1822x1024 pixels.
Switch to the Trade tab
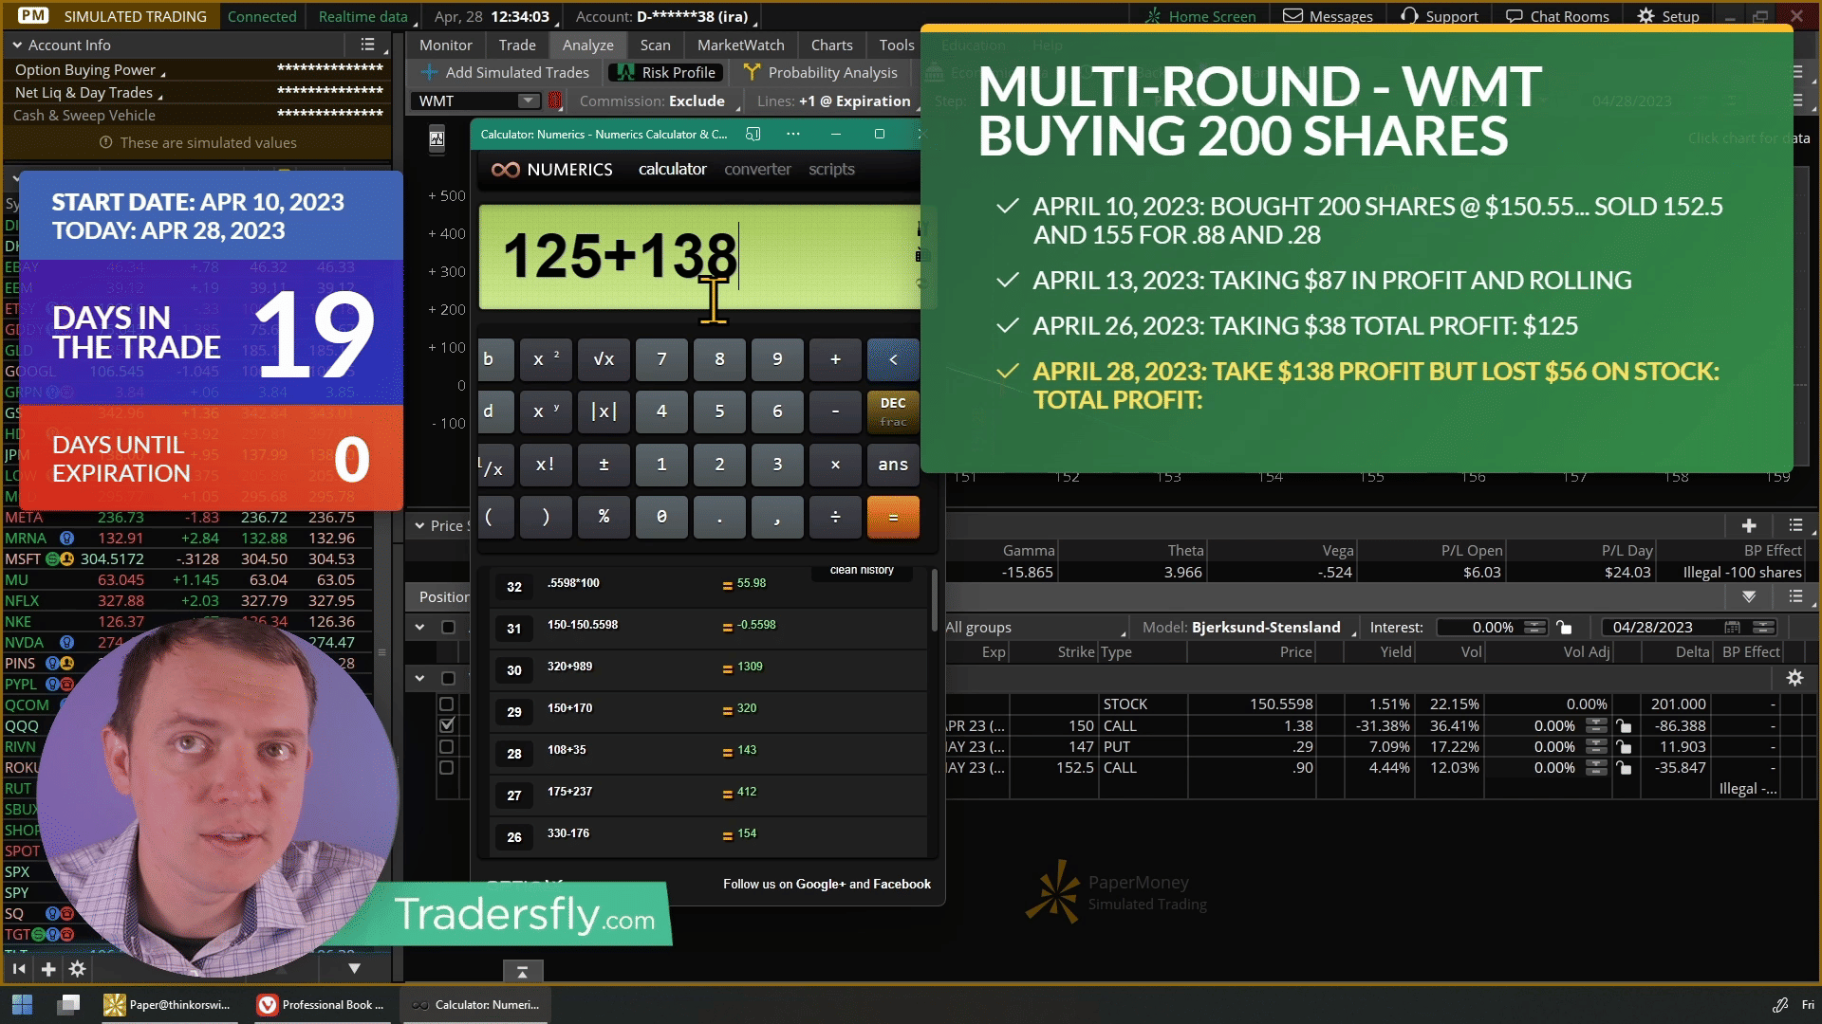click(517, 45)
